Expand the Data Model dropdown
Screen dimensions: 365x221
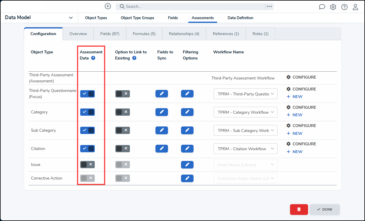click(71, 18)
